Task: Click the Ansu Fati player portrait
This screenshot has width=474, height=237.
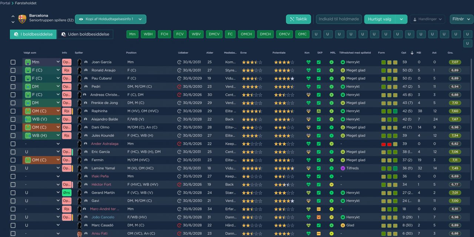Action: point(80,234)
